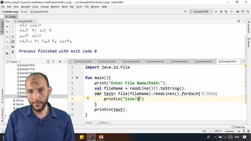Open the VCS menu
251x141 pixels.
[86, 7]
